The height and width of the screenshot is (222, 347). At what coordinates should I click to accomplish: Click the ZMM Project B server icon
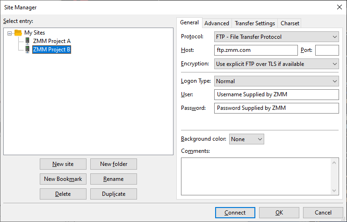[28, 50]
